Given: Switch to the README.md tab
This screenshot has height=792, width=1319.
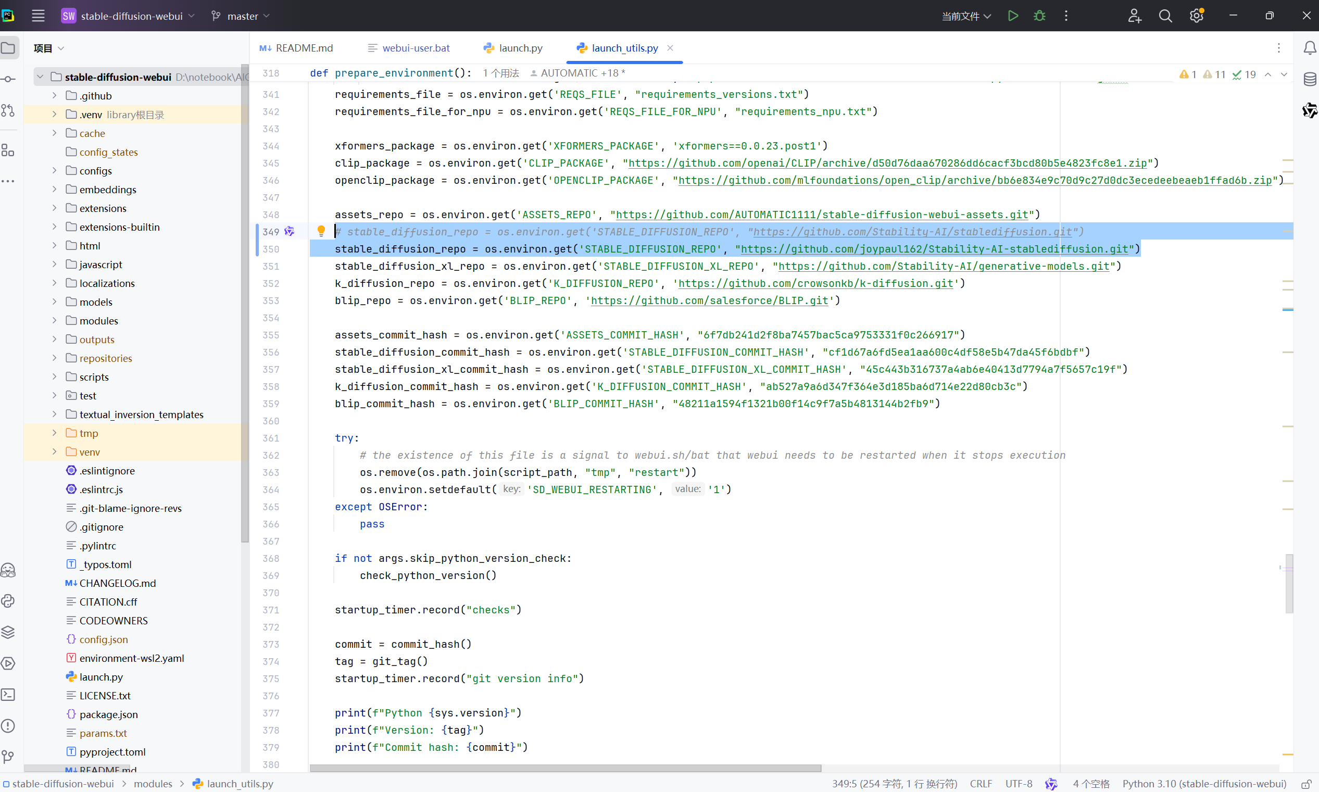Looking at the screenshot, I should click(303, 47).
